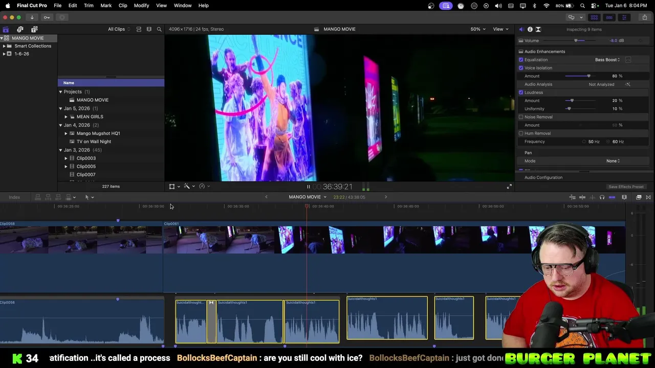Open the All Clips filter dropdown
The image size is (655, 368).
point(119,29)
